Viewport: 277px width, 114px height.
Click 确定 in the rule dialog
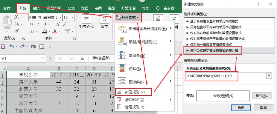click(x=241, y=107)
